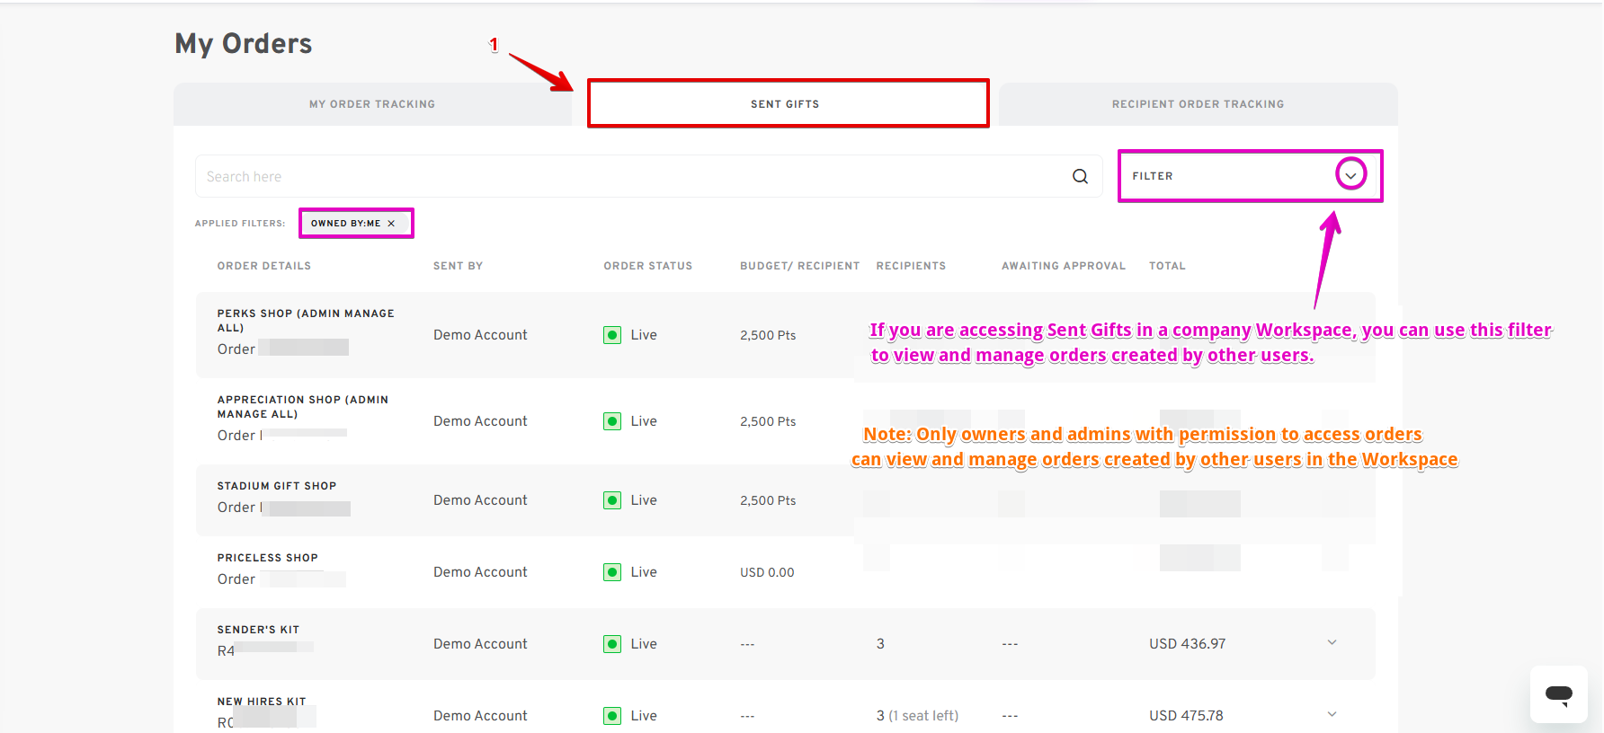Screen dimensions: 1604x733
Task: Open the Perks Shop (Admin Manage All) order
Action: point(306,320)
